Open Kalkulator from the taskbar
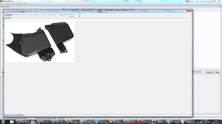 [187, 122]
